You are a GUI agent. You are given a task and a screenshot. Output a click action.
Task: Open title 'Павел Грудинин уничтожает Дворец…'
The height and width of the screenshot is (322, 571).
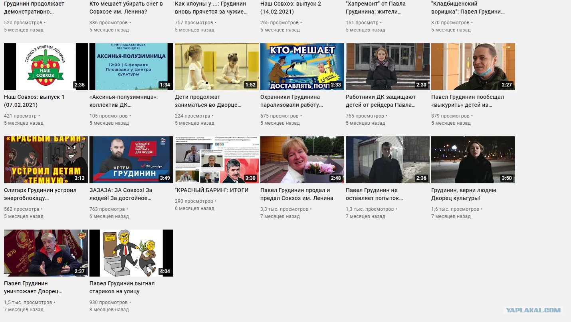(33, 287)
